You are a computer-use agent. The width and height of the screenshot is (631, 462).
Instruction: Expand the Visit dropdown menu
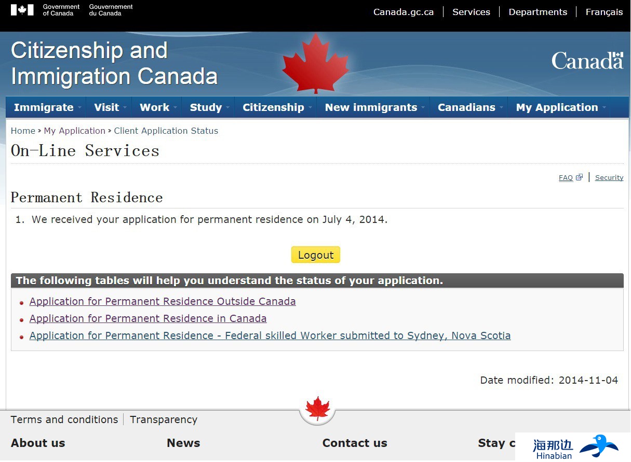(x=108, y=107)
